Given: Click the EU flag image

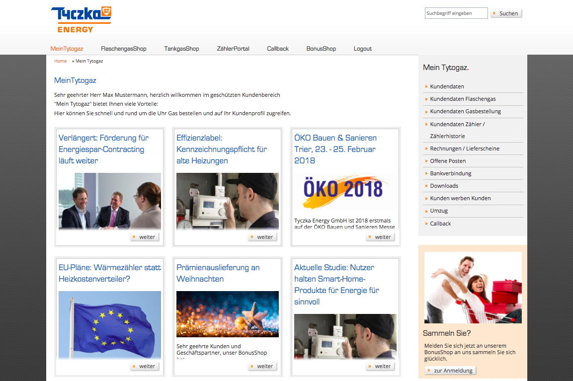Looking at the screenshot, I should pos(110,325).
